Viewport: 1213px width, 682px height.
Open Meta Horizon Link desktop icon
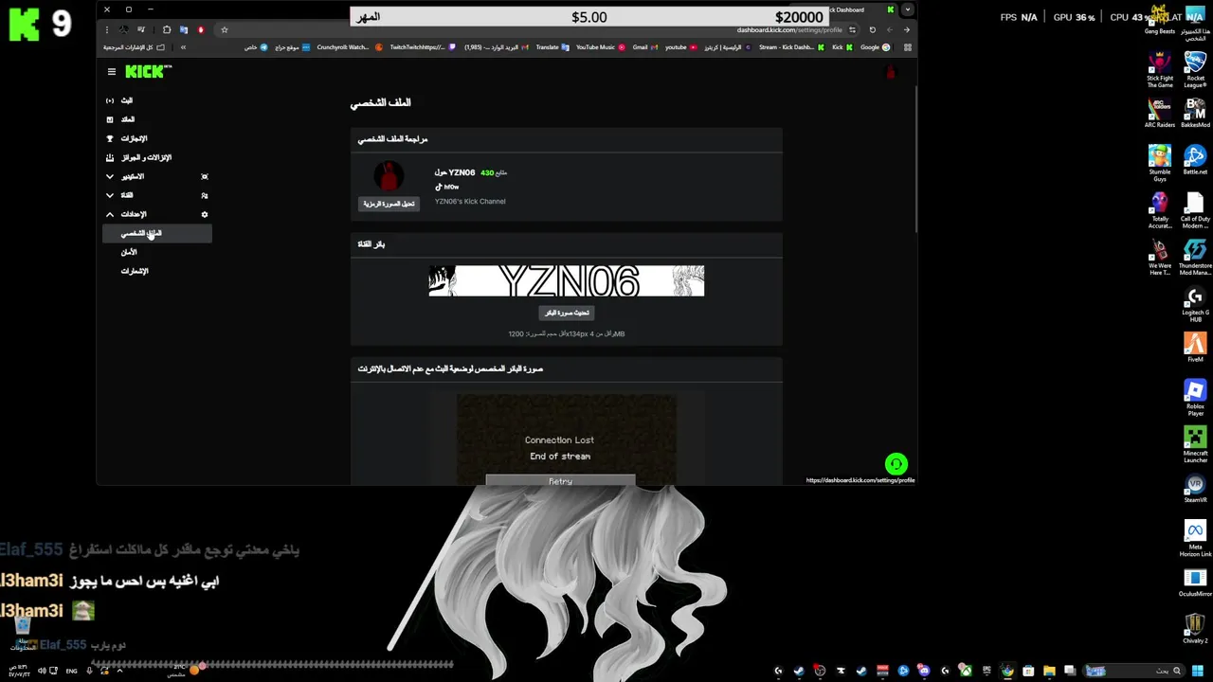[1195, 538]
